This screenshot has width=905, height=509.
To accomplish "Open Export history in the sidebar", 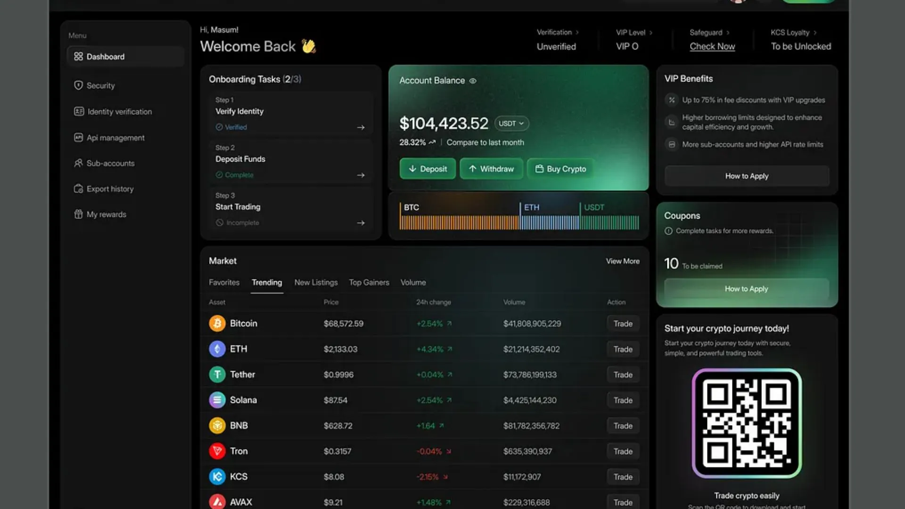I will [x=104, y=189].
